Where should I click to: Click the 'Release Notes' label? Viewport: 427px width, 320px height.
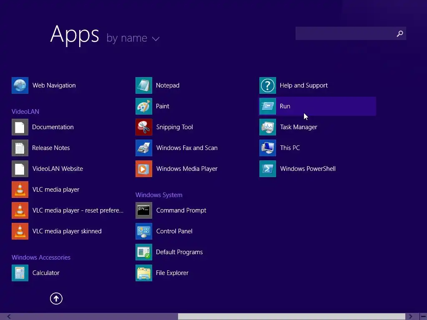pos(51,148)
